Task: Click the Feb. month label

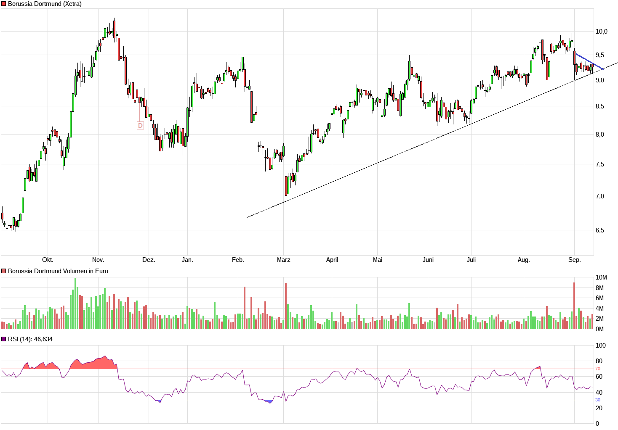Action: pos(238,260)
